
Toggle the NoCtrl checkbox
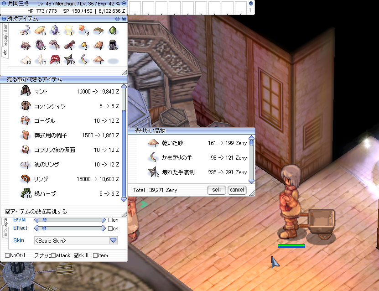click(x=7, y=255)
